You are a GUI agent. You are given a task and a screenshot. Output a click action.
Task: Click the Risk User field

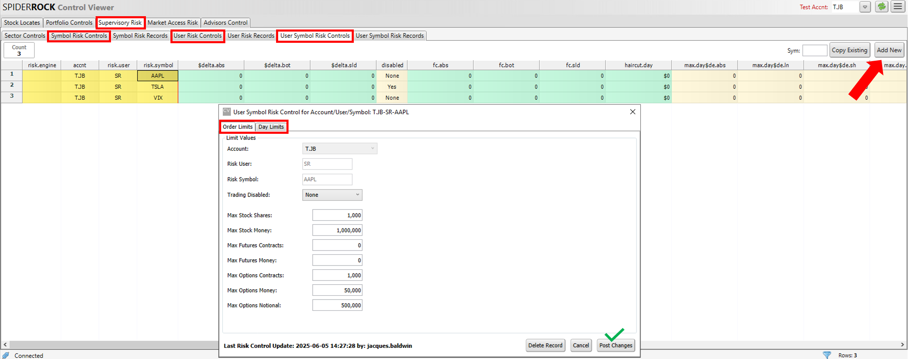327,164
